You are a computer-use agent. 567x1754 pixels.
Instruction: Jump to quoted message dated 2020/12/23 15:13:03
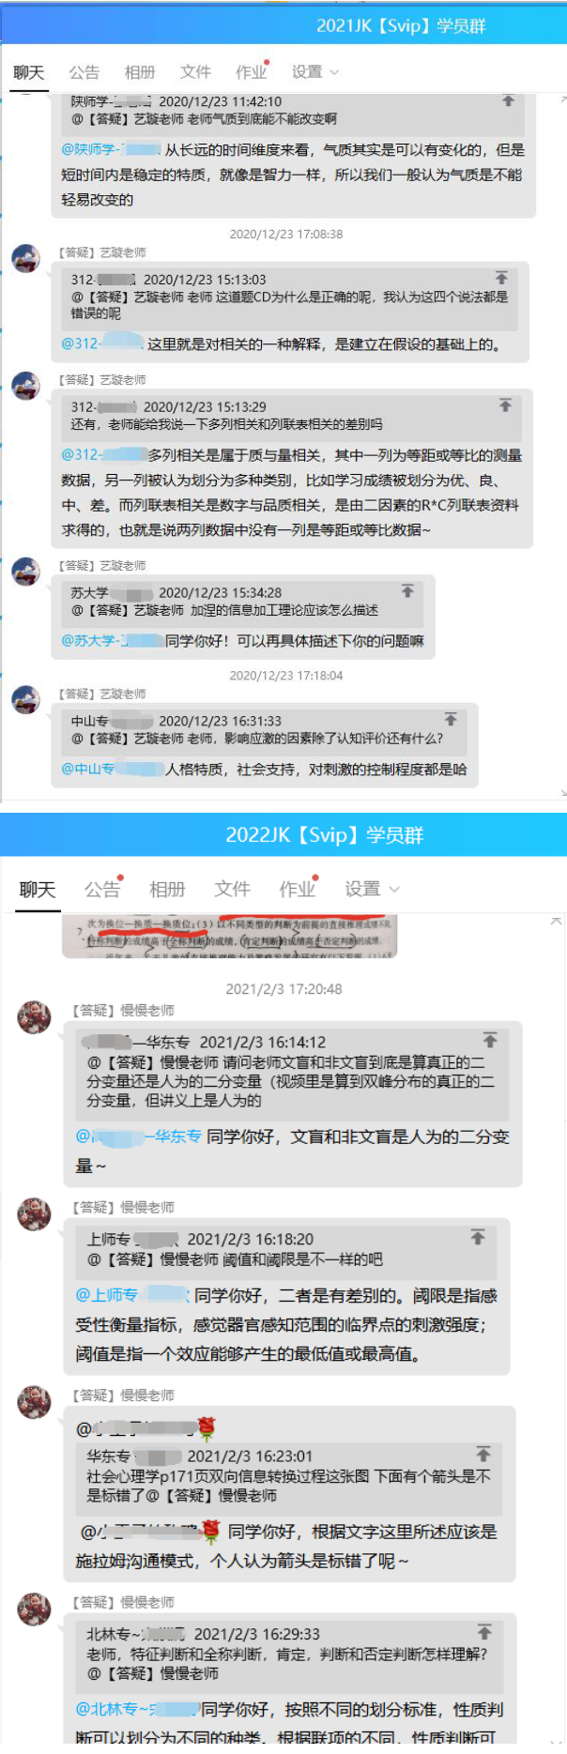coord(501,278)
